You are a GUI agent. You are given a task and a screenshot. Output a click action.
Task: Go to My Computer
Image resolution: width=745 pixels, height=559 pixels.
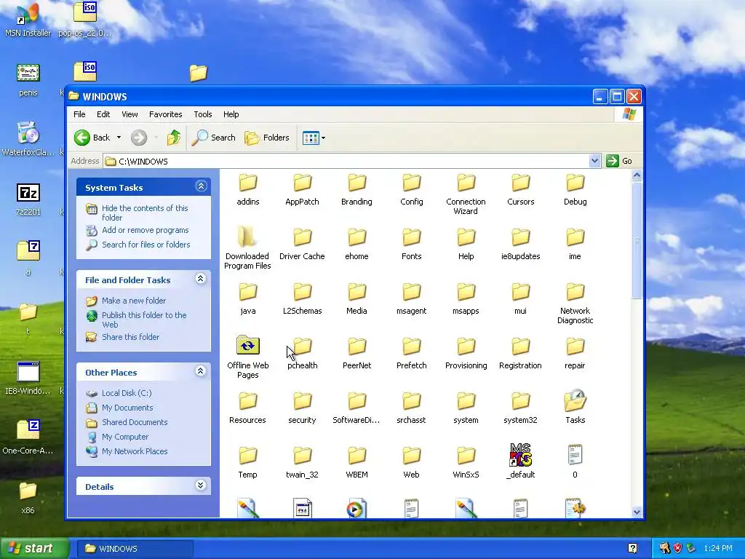[125, 437]
